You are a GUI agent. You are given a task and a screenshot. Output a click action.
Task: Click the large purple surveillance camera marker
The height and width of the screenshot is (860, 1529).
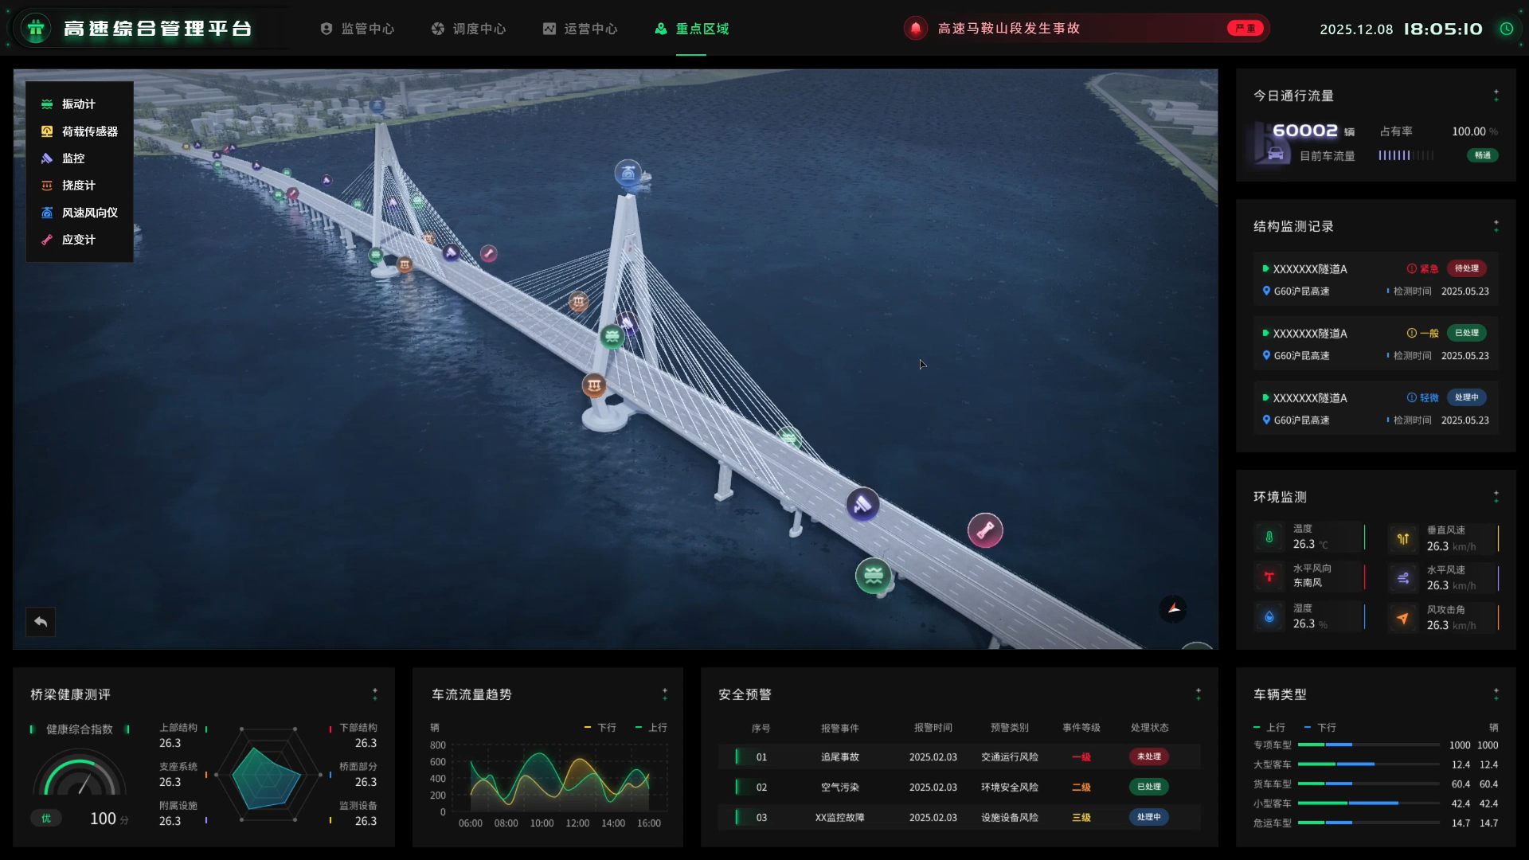tap(862, 505)
